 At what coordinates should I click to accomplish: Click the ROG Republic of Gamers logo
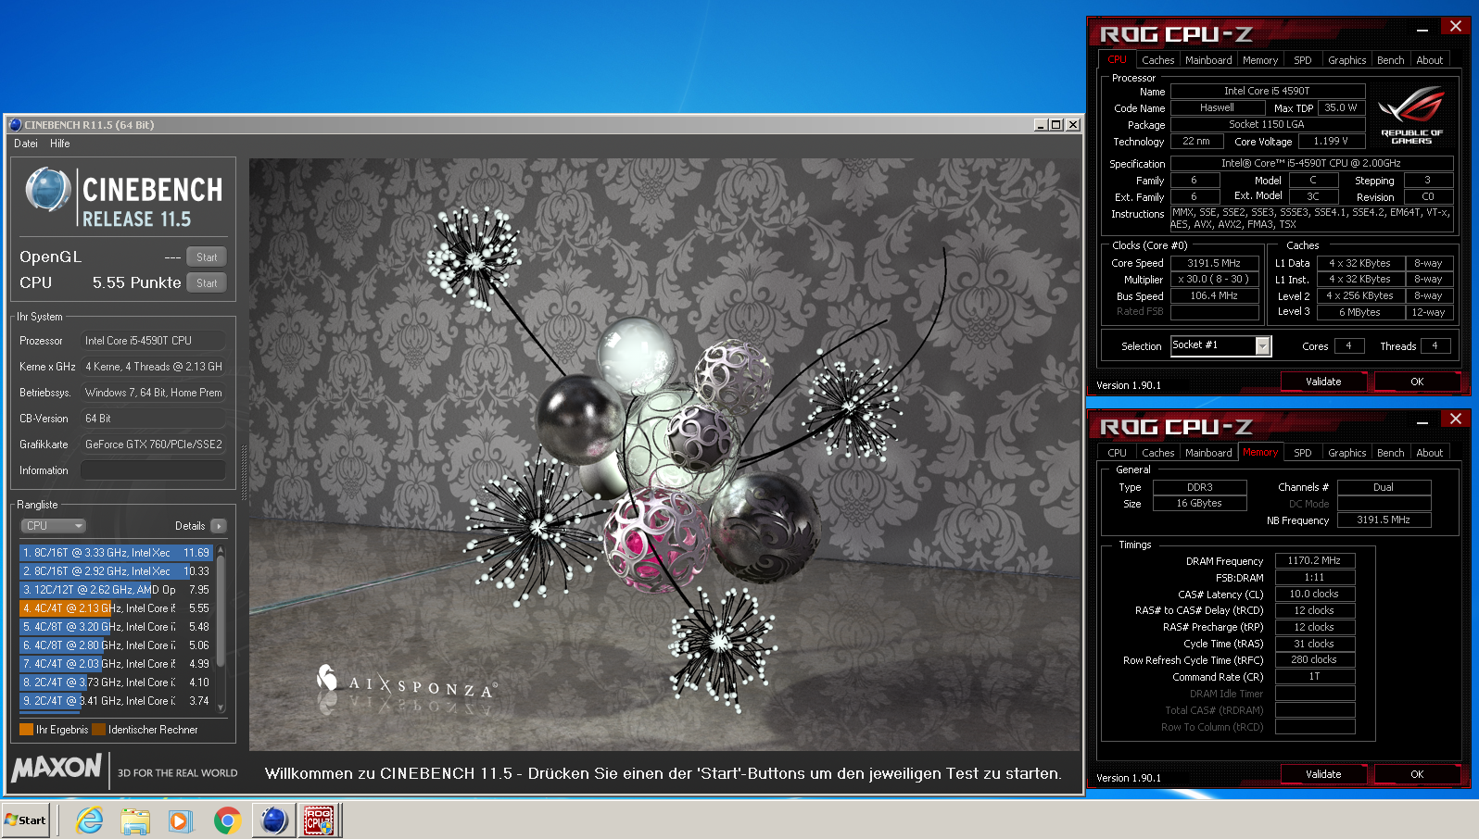1411,115
